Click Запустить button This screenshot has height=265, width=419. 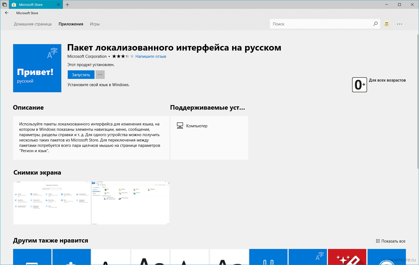(x=81, y=75)
